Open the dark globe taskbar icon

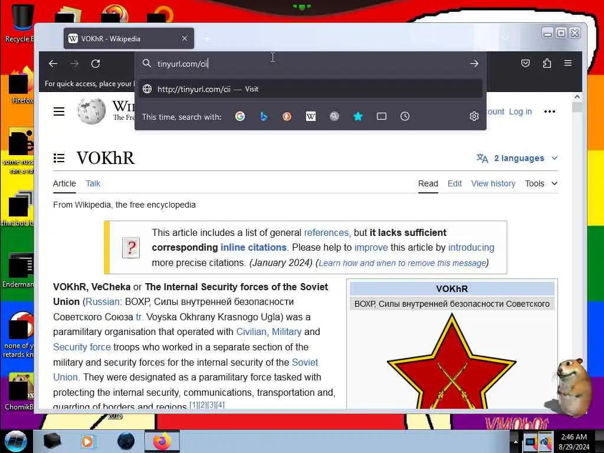[x=126, y=441]
